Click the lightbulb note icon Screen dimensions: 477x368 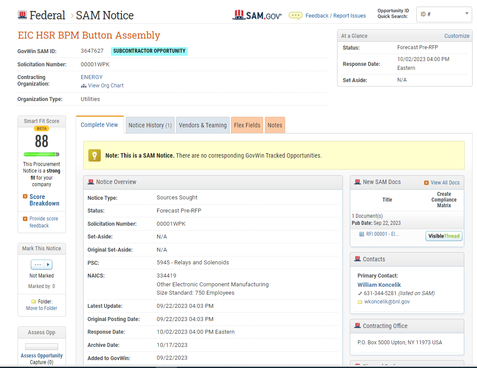(x=95, y=155)
